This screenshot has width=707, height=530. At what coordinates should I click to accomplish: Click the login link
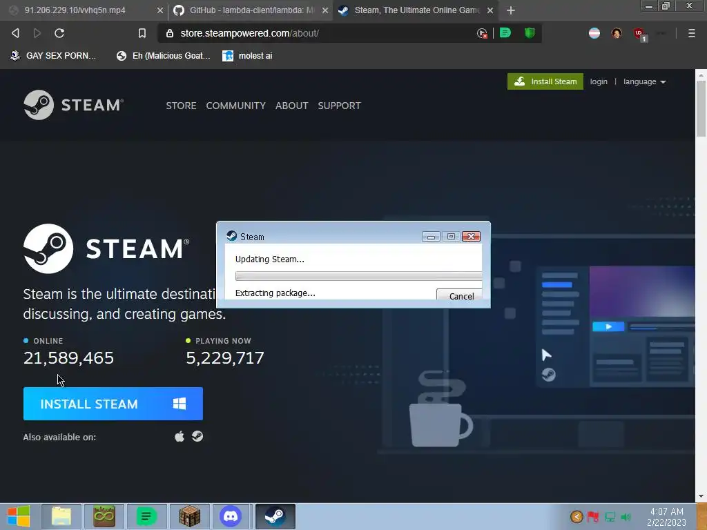coord(599,81)
